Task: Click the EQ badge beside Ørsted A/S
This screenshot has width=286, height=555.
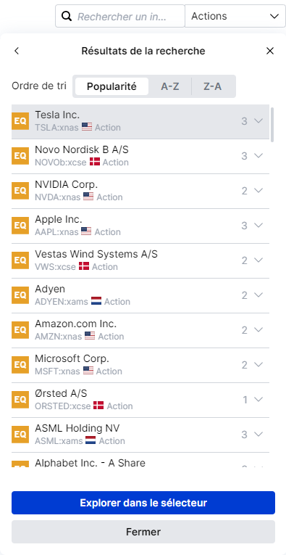Action: click(20, 400)
